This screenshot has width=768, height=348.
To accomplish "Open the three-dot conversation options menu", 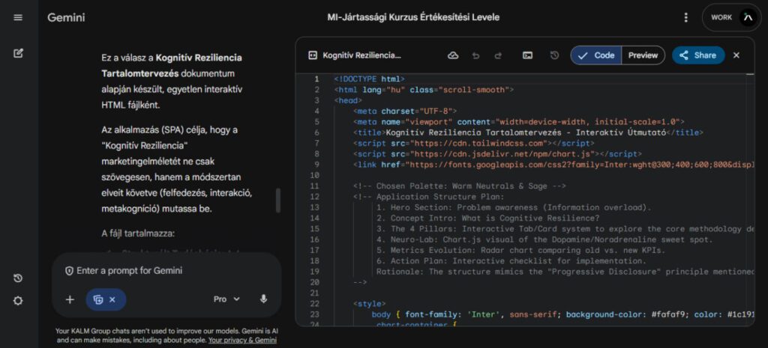I will pyautogui.click(x=685, y=17).
